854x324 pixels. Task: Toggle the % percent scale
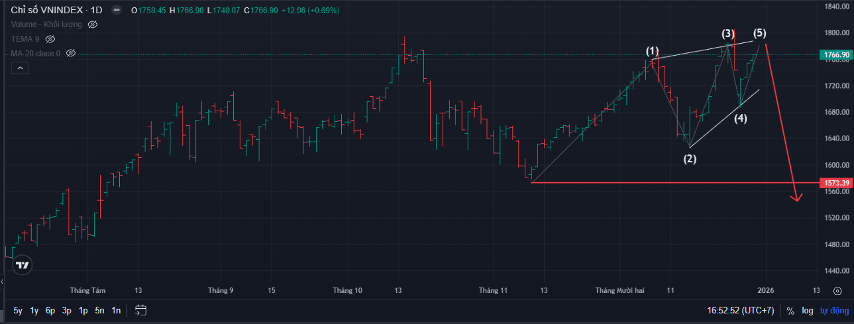790,310
